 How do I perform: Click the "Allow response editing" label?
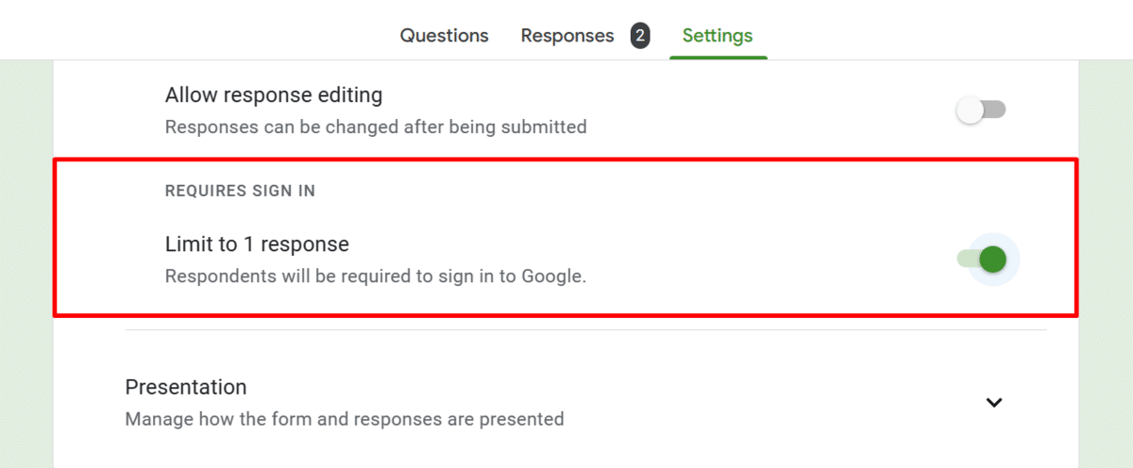click(x=274, y=95)
